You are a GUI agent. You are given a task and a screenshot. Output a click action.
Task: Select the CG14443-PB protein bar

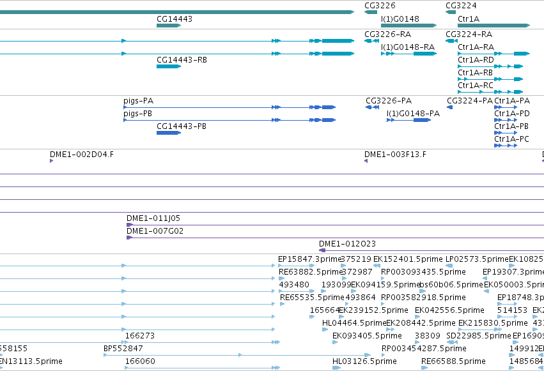pos(169,133)
